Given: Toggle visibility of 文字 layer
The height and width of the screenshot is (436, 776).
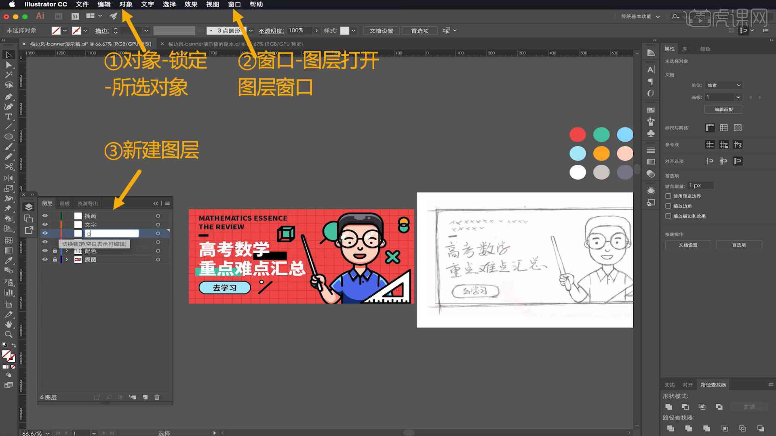Looking at the screenshot, I should (45, 224).
